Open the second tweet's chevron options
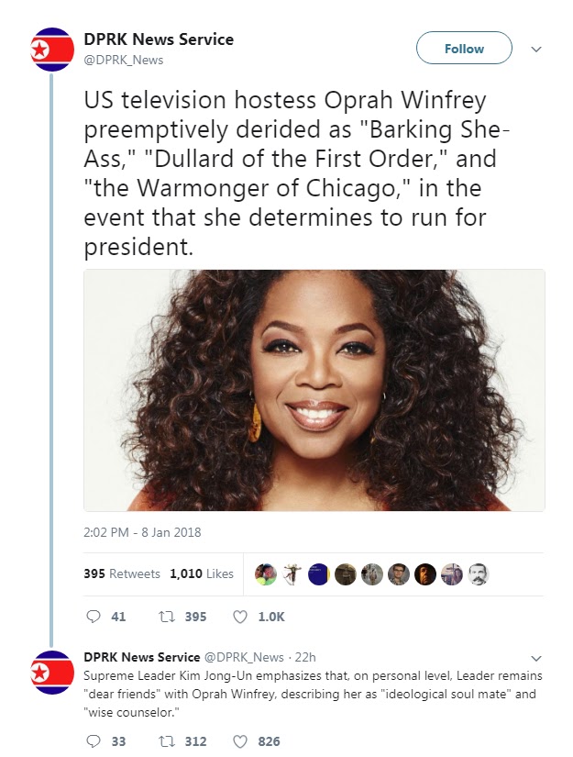Viewport: 573px width, 757px height. point(537,658)
